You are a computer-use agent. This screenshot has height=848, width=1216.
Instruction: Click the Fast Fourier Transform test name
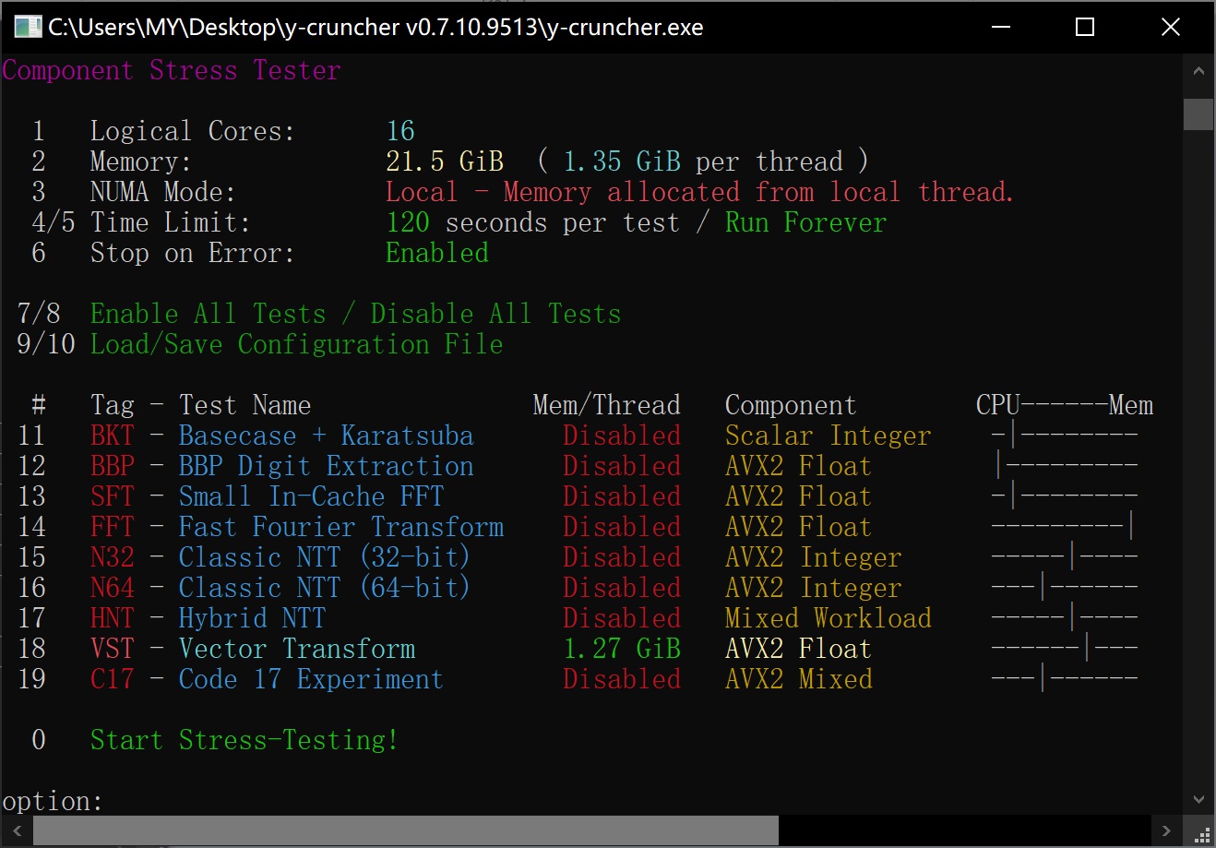coord(340,527)
